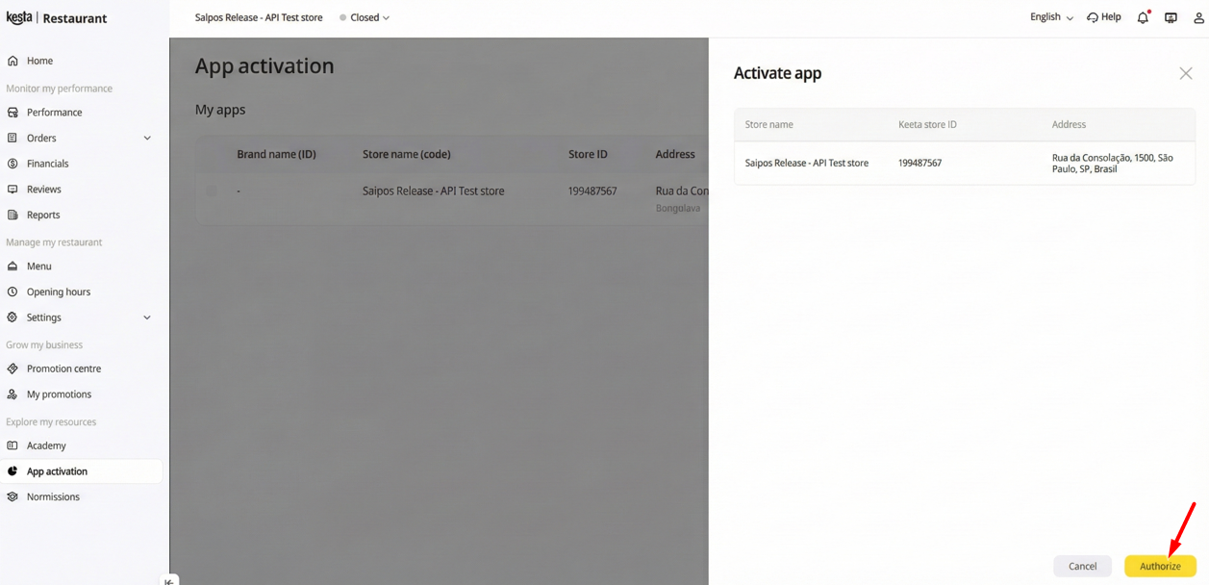Image resolution: width=1209 pixels, height=585 pixels.
Task: Expand the Settings submenu chevron
Action: point(147,318)
